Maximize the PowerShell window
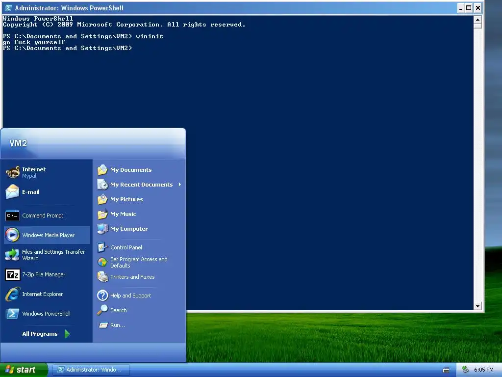 pos(469,8)
